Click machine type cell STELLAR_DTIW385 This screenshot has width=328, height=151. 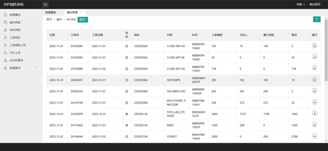point(176,114)
